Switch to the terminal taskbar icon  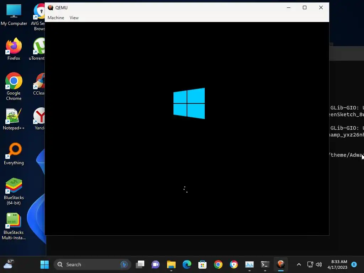click(265, 264)
